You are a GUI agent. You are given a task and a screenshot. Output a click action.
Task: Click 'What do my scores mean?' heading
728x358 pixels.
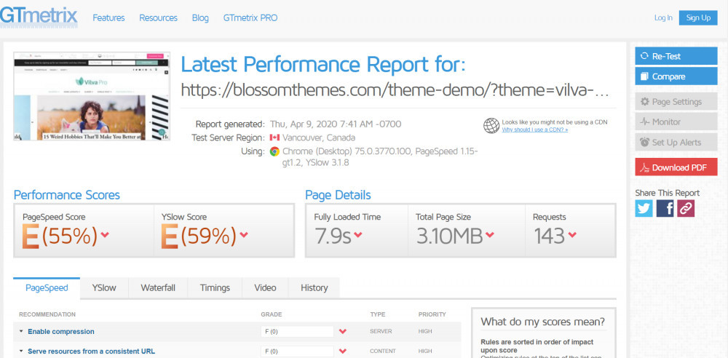tap(543, 322)
